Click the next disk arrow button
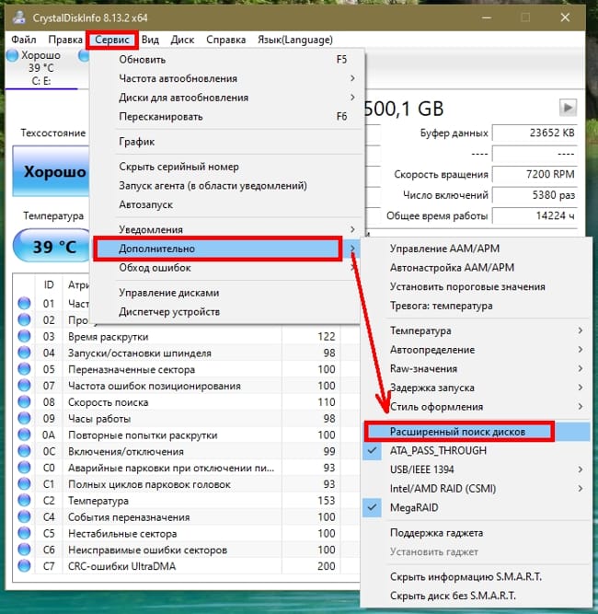The height and width of the screenshot is (614, 598). [568, 108]
